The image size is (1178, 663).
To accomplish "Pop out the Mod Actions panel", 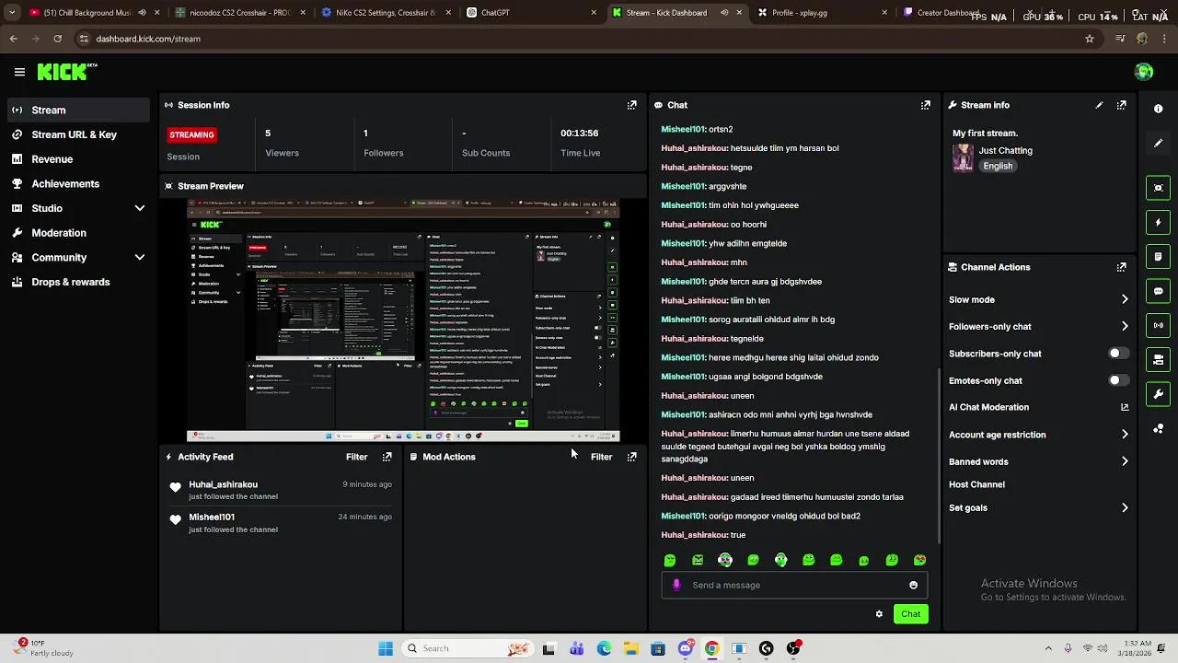I will click(x=631, y=457).
